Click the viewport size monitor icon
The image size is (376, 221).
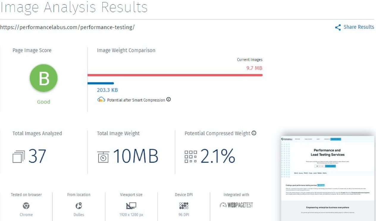131,205
